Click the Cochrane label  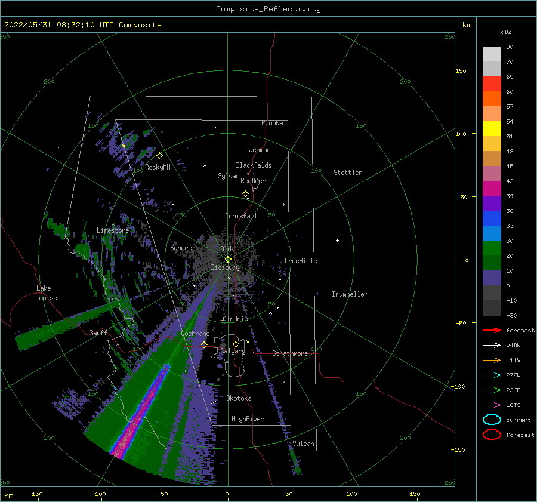[x=195, y=334]
